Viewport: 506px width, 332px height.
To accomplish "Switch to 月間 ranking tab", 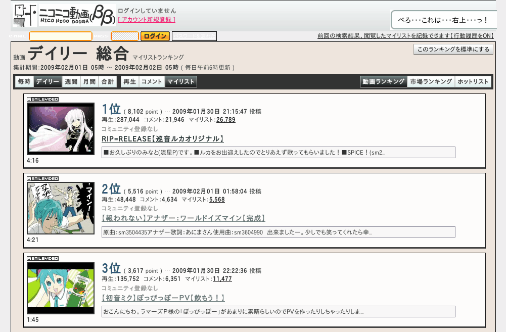I will (89, 82).
